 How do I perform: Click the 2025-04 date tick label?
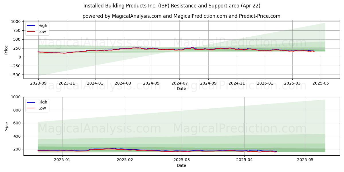pyautogui.click(x=244, y=160)
